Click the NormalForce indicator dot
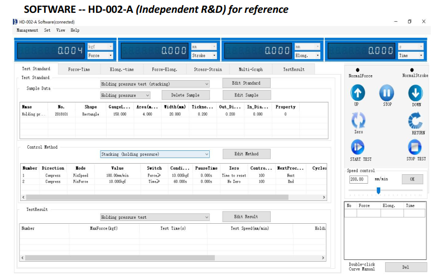This screenshot has height=280, width=442. pyautogui.click(x=358, y=70)
